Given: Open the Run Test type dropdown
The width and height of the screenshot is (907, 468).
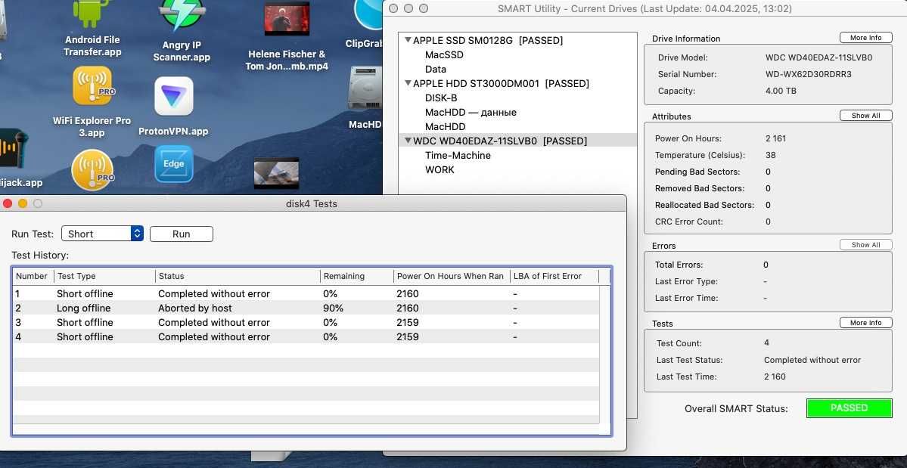Looking at the screenshot, I should tap(102, 234).
